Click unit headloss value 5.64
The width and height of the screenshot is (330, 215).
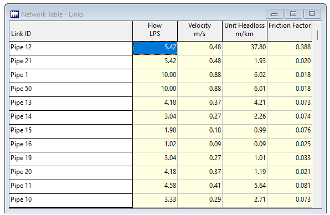(245, 187)
